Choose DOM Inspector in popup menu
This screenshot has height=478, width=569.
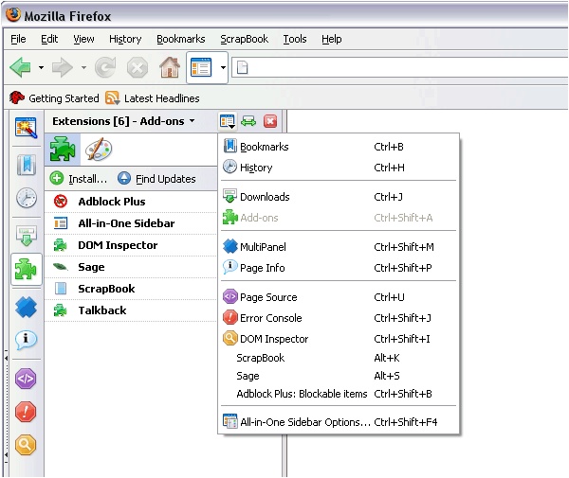339,339
